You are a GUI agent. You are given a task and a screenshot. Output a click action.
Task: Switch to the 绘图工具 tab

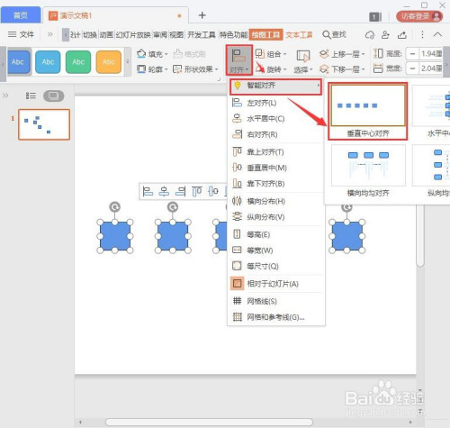pyautogui.click(x=265, y=35)
